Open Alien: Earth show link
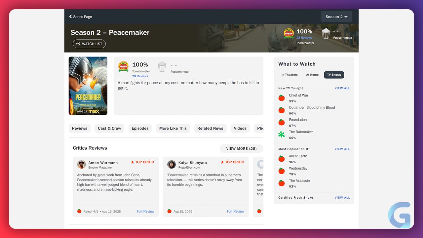423x238 pixels. [298, 156]
